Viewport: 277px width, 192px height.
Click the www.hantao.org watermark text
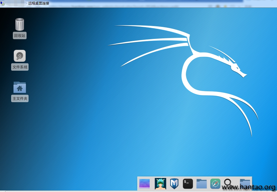[248, 187]
